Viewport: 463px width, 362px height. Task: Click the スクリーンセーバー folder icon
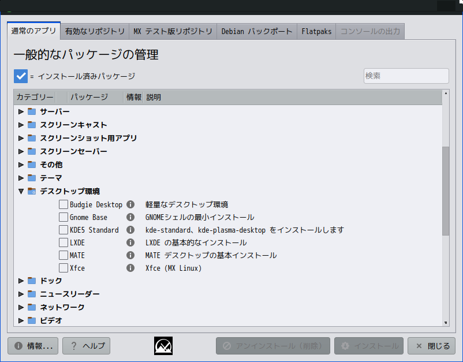32,151
